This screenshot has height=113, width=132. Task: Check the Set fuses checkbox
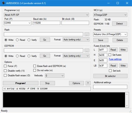point(110,55)
